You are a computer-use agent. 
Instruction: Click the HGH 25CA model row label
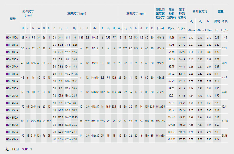click(12, 59)
